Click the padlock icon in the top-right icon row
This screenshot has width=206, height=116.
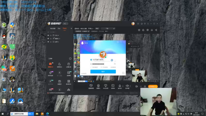143,30
